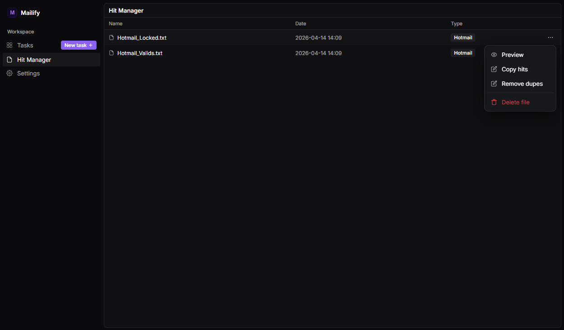Click the Hotmail badge on Hotmail_Locked row
Image resolution: width=564 pixels, height=330 pixels.
[463, 37]
